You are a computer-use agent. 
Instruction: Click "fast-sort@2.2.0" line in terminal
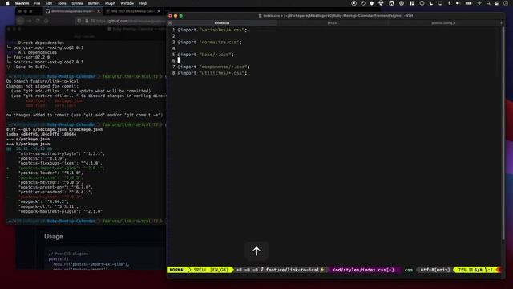[31, 57]
